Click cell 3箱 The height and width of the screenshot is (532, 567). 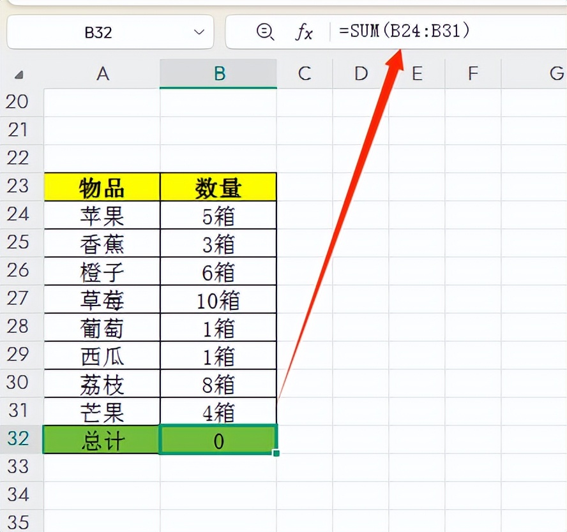point(218,243)
